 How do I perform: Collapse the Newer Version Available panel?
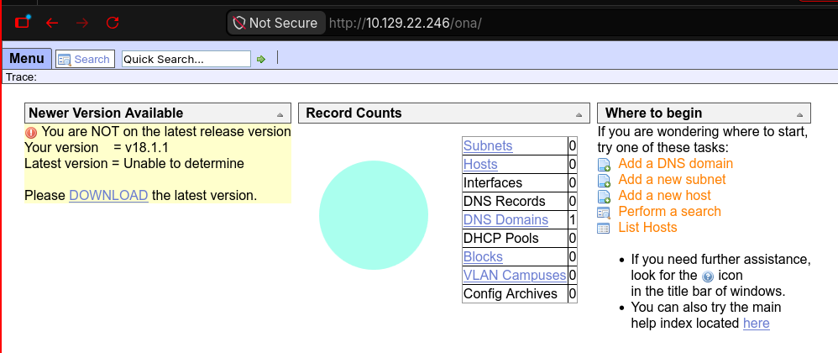(x=280, y=115)
